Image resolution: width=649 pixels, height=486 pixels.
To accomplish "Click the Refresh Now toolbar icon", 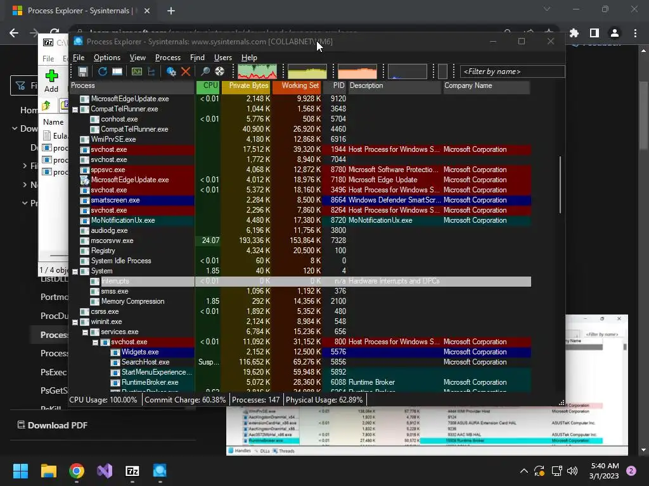I will tap(102, 72).
